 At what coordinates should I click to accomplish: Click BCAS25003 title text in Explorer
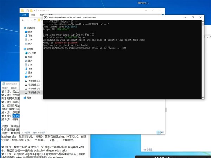(43, 10)
